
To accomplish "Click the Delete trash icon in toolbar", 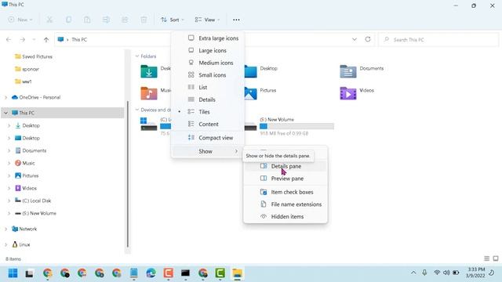I will tap(144, 20).
